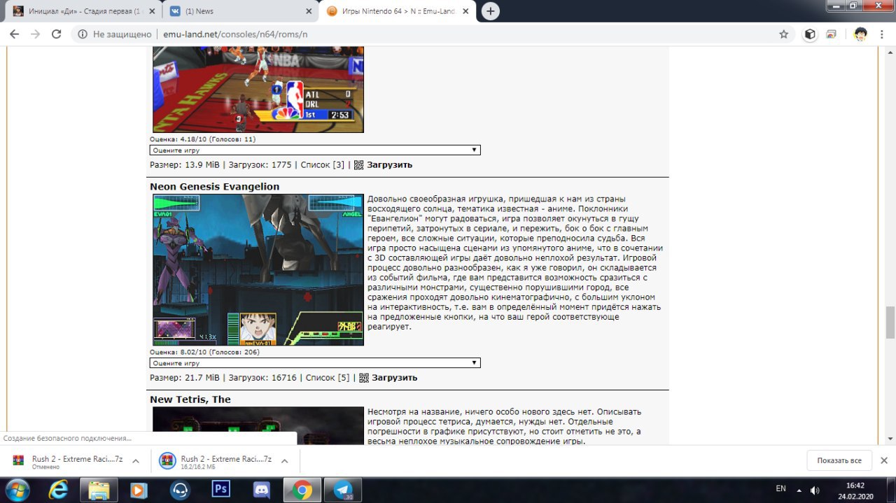Open Photoshop from the taskbar
This screenshot has width=896, height=503.
coord(220,490)
